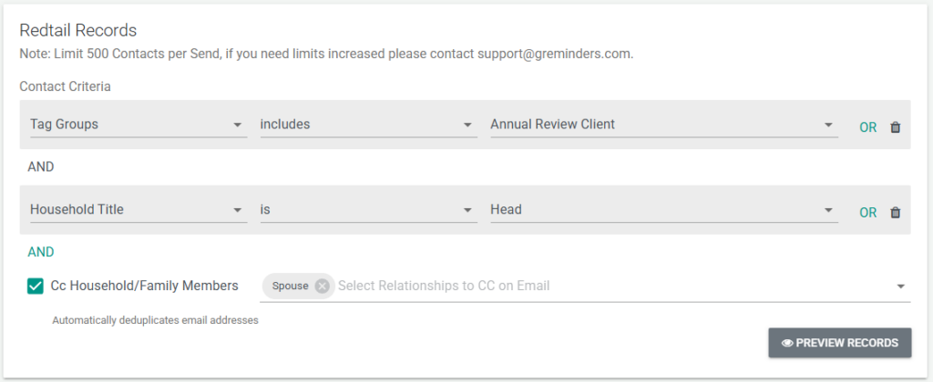Uncheck Cc Household/Family Members checkbox
The image size is (933, 382).
[x=36, y=286]
